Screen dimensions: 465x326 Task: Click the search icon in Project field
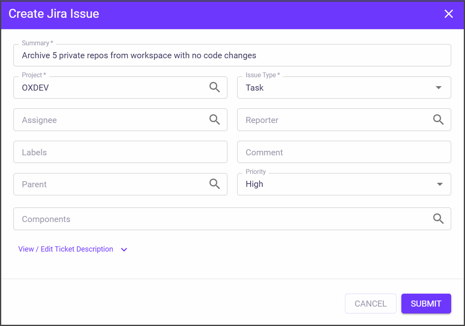(214, 87)
